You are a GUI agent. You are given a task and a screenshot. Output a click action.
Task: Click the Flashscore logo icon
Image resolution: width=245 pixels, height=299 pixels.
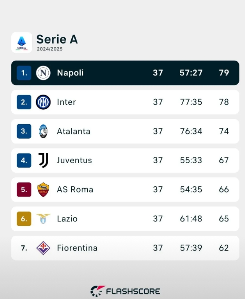click(x=98, y=291)
